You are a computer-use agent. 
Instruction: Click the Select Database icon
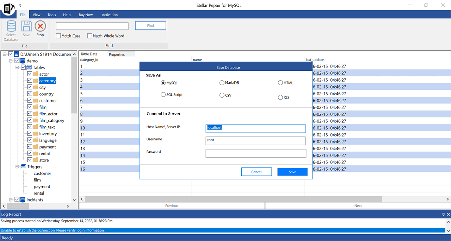click(11, 27)
